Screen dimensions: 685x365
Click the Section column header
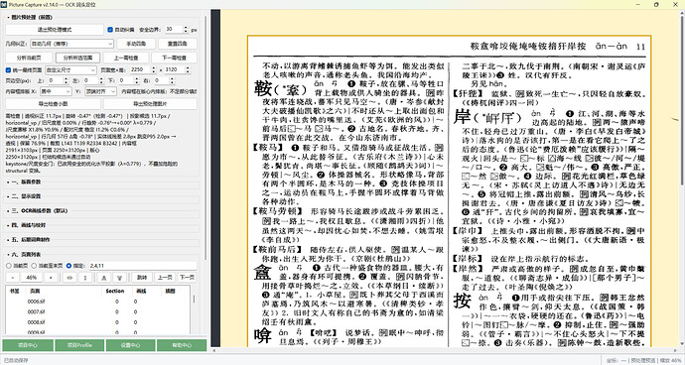pos(115,291)
